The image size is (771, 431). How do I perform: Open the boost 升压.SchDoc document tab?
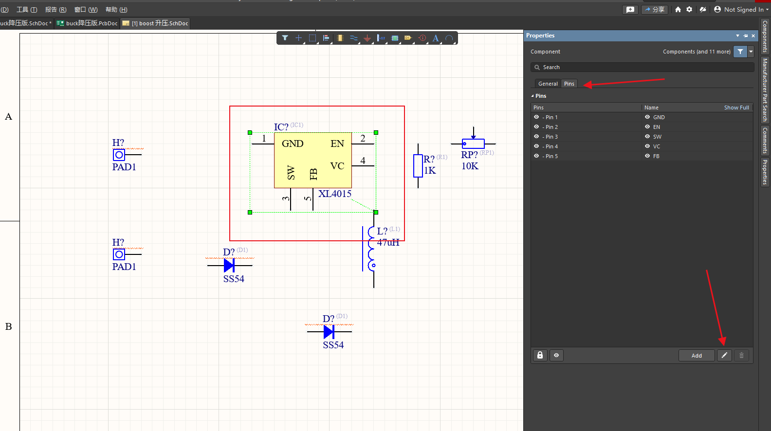pyautogui.click(x=155, y=23)
